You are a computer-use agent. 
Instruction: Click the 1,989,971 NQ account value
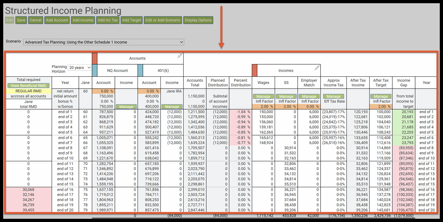point(103,210)
